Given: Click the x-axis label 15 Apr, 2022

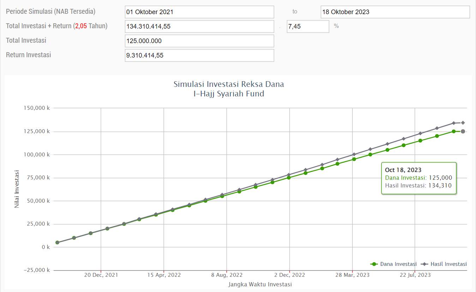Looking at the screenshot, I should click(164, 275).
